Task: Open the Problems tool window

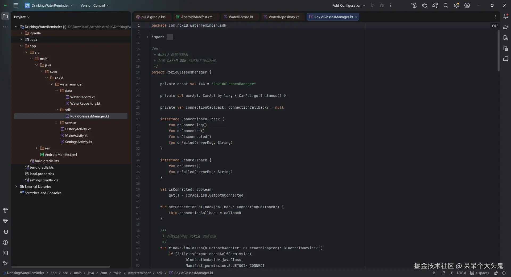Action: point(5,242)
